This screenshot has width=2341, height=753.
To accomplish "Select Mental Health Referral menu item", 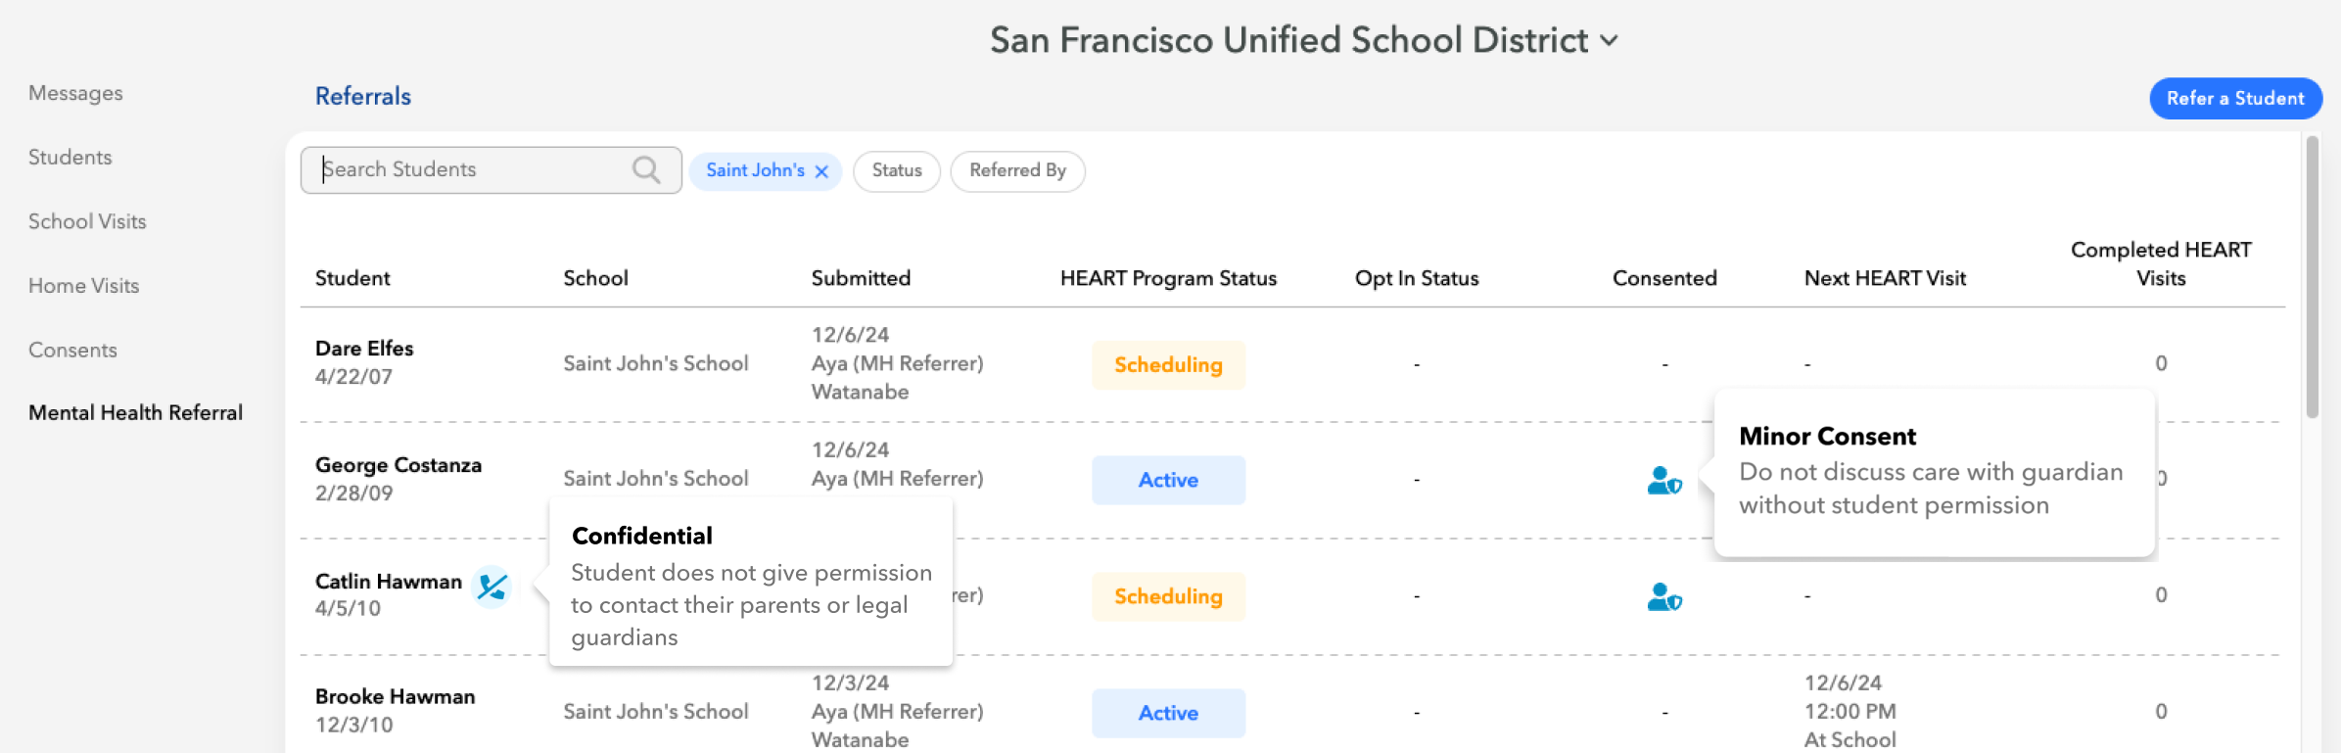I will click(x=135, y=413).
